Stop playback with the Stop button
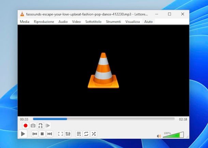The image size is (208, 148). tap(42, 134)
